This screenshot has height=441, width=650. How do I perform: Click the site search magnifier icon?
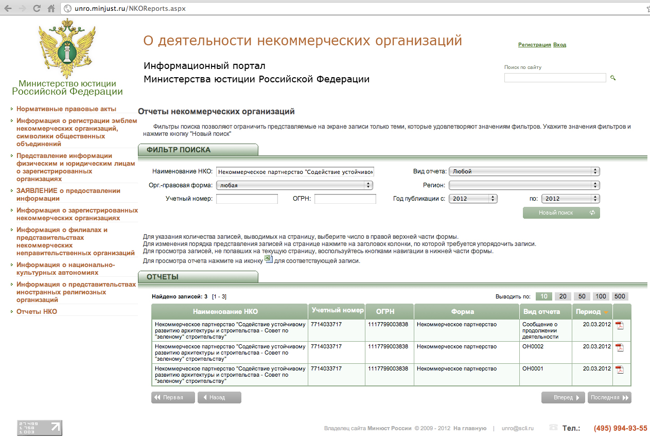coord(613,78)
